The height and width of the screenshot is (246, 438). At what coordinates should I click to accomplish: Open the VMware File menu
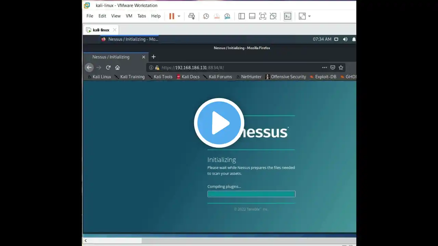90,16
